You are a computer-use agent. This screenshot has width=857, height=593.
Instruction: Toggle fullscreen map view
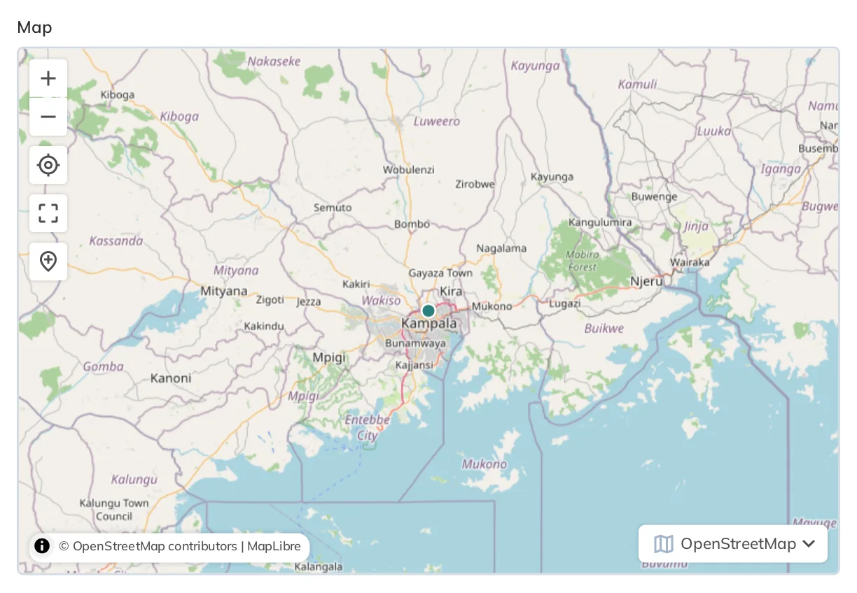click(x=48, y=213)
